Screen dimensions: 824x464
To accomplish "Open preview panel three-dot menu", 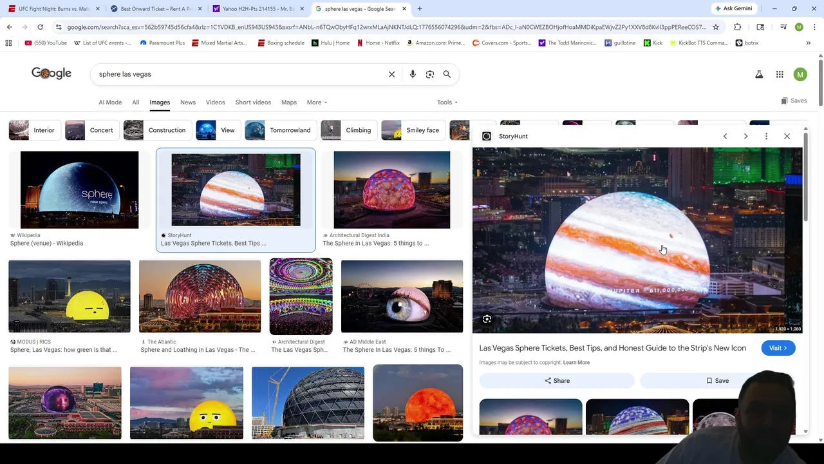I will tap(766, 136).
